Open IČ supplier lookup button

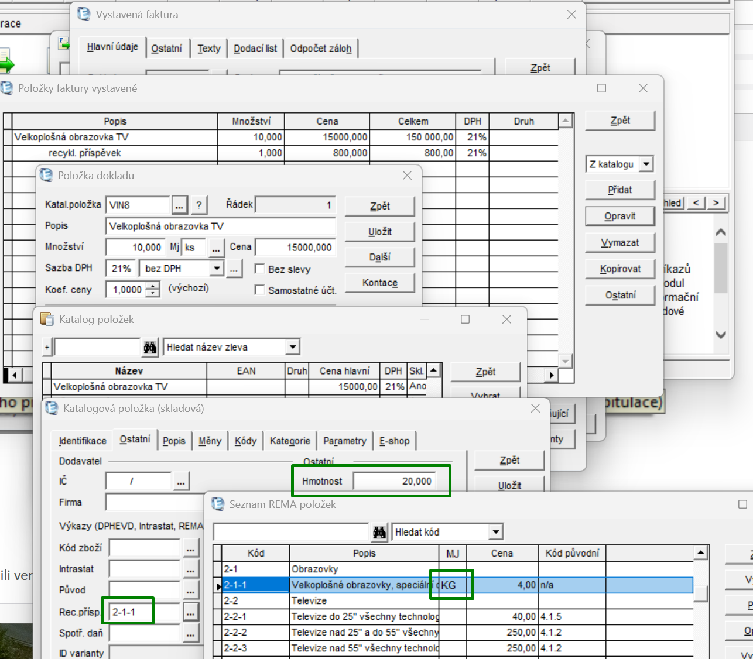[180, 482]
